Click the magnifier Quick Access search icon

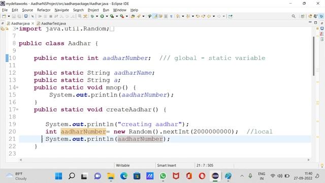coord(294,16)
